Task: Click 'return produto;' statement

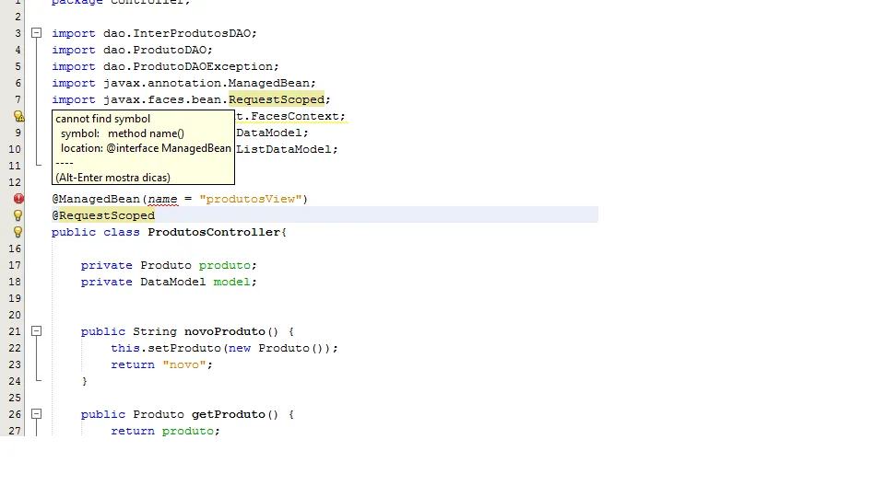Action: coord(165,431)
